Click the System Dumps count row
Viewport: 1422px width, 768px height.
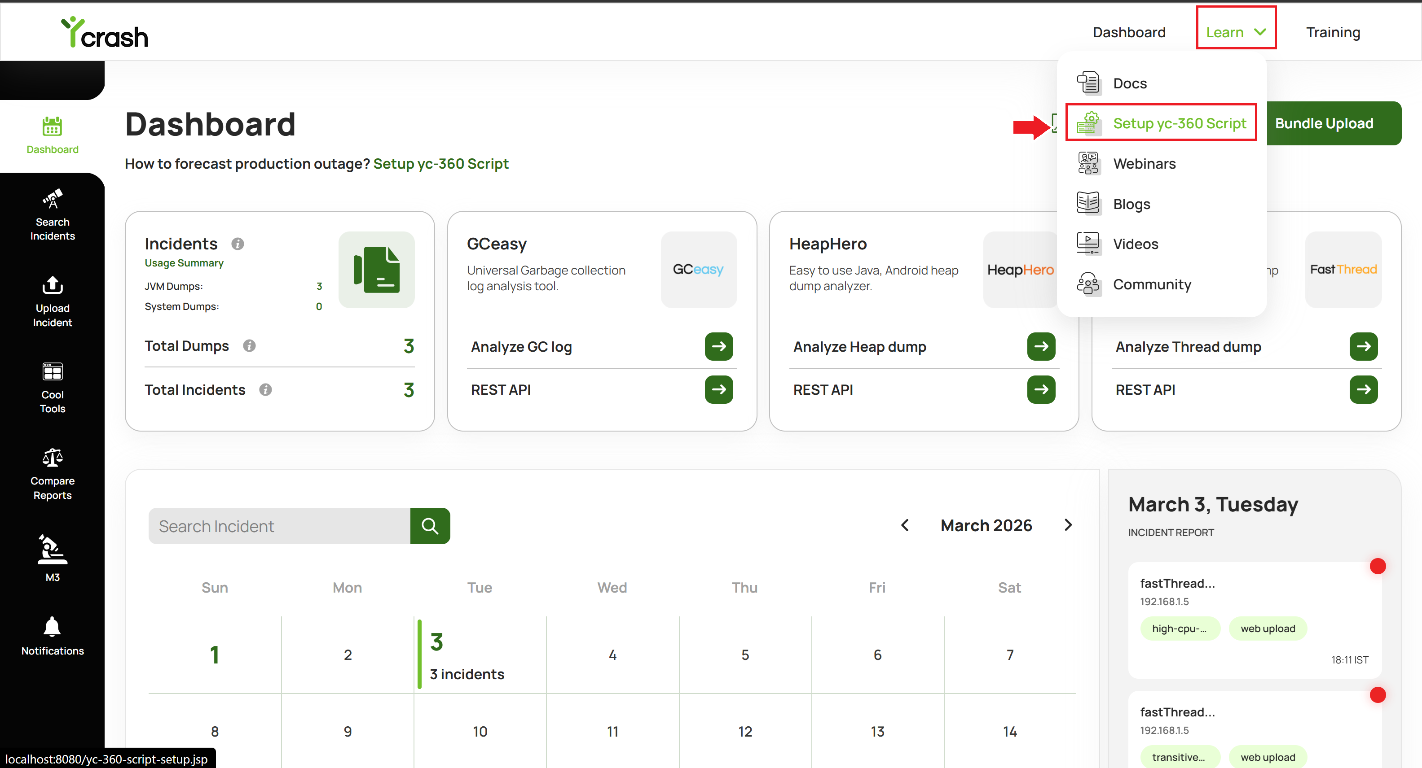pyautogui.click(x=233, y=306)
